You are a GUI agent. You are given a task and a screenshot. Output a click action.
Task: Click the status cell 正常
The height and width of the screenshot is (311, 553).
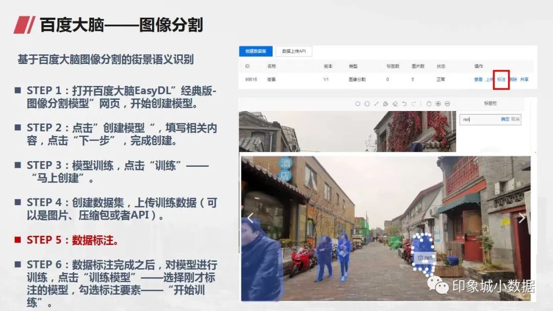pyautogui.click(x=441, y=80)
